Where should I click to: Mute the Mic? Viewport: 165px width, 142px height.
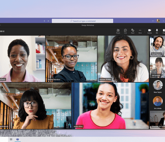157,31
